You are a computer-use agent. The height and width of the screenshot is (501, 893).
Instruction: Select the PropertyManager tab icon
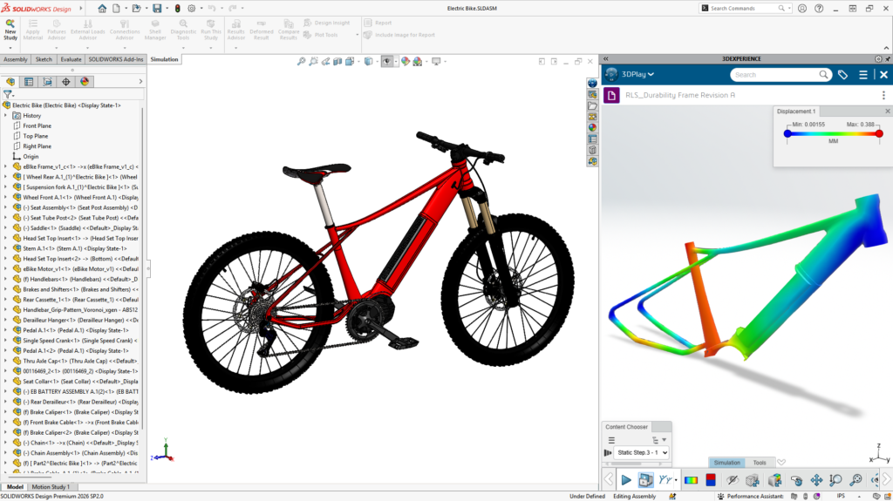click(x=29, y=82)
